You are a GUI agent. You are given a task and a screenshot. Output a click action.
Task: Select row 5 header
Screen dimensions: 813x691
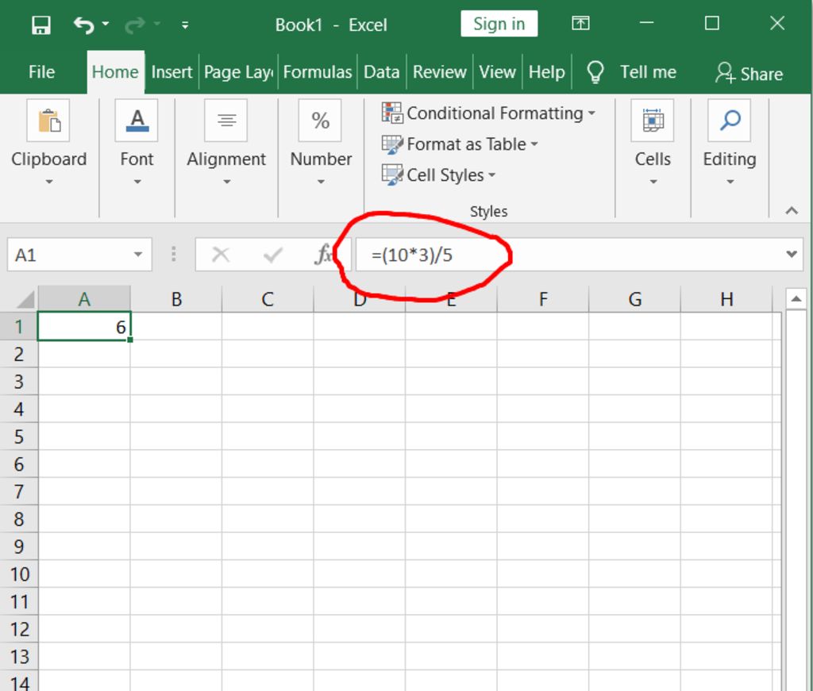coord(19,436)
